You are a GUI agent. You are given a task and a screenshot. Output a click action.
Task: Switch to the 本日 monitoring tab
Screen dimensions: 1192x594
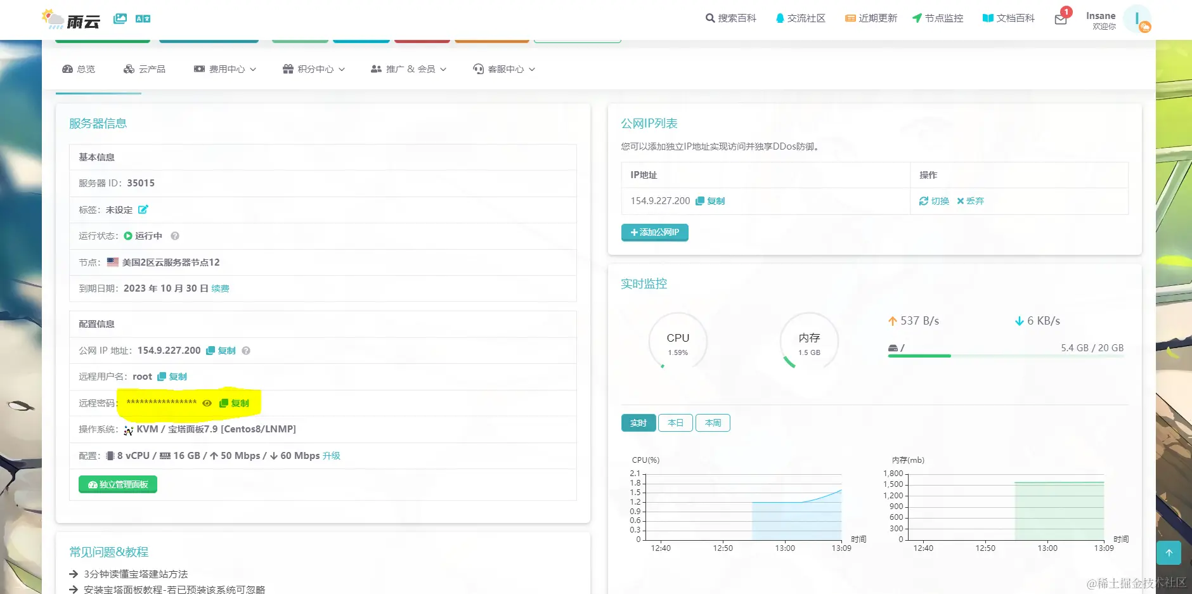point(675,423)
